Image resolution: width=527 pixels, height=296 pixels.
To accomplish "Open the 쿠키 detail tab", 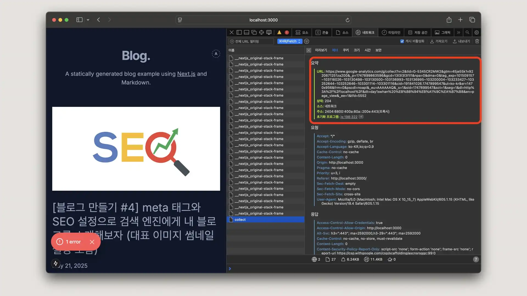I will click(x=346, y=50).
